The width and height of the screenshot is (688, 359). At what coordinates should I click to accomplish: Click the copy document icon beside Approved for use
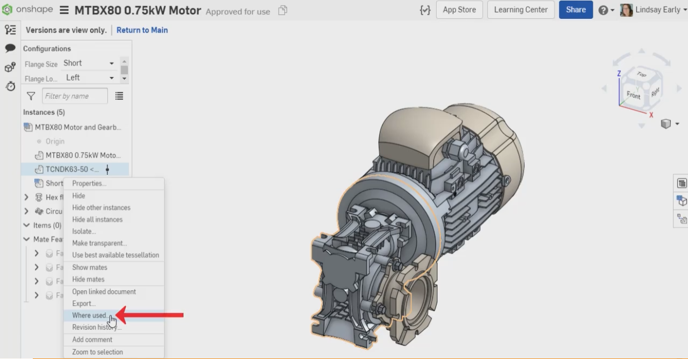pos(283,11)
